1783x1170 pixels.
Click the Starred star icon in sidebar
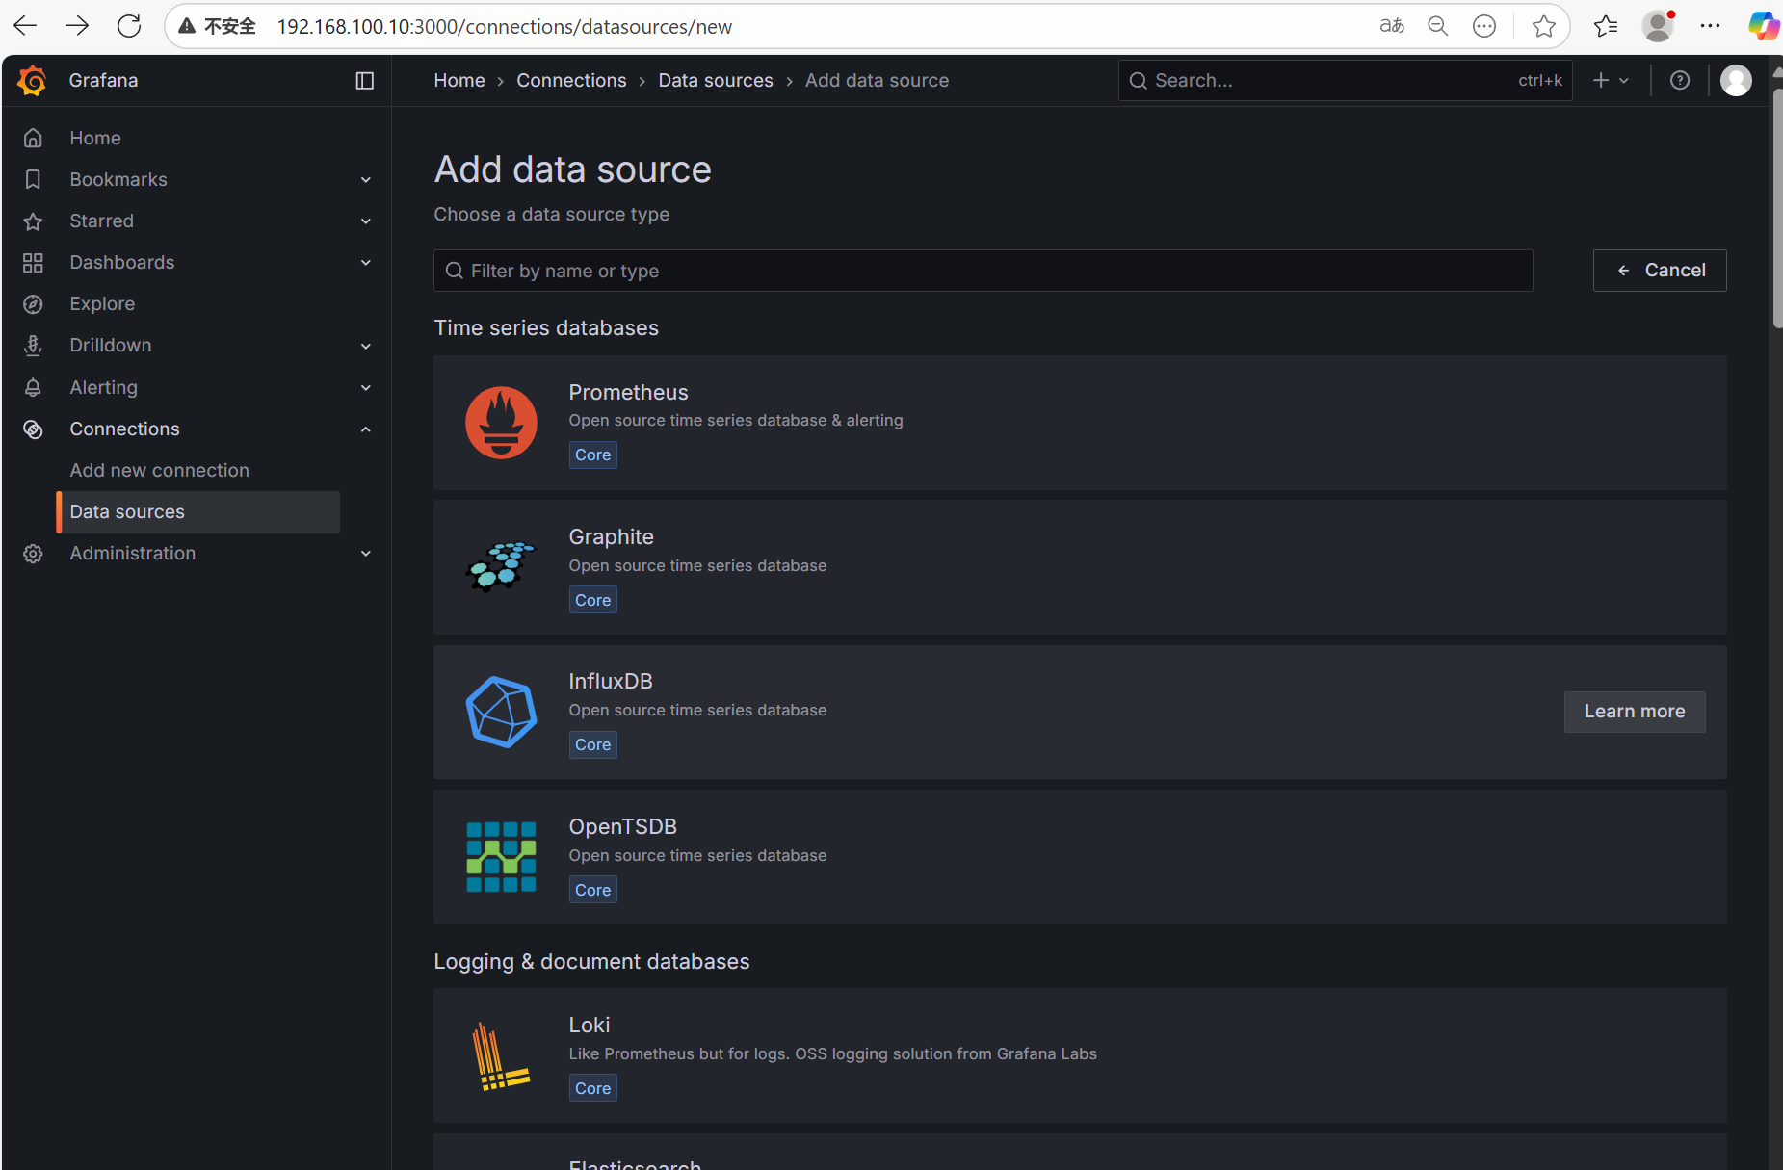pyautogui.click(x=33, y=221)
